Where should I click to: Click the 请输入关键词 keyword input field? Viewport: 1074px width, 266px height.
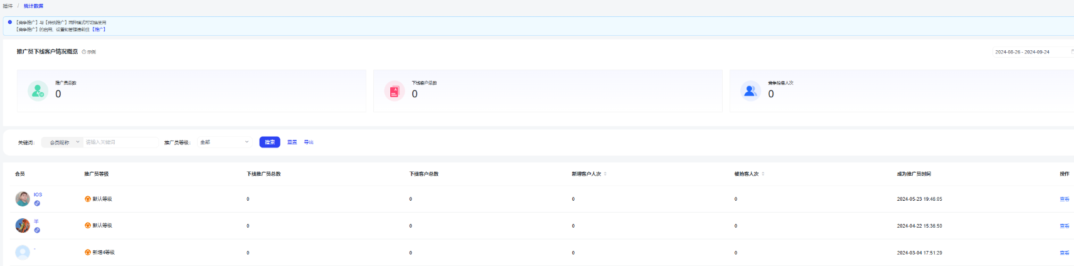(119, 142)
